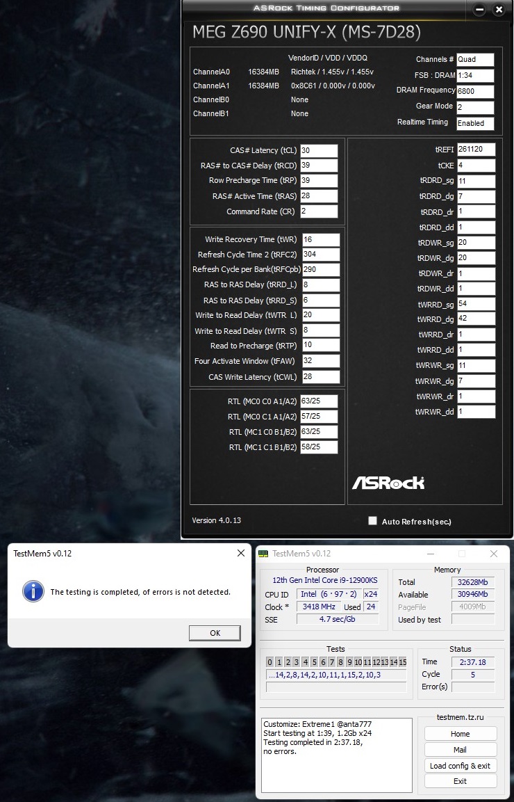Click the tRDRD_dg field
This screenshot has height=802, width=514.
coord(476,196)
